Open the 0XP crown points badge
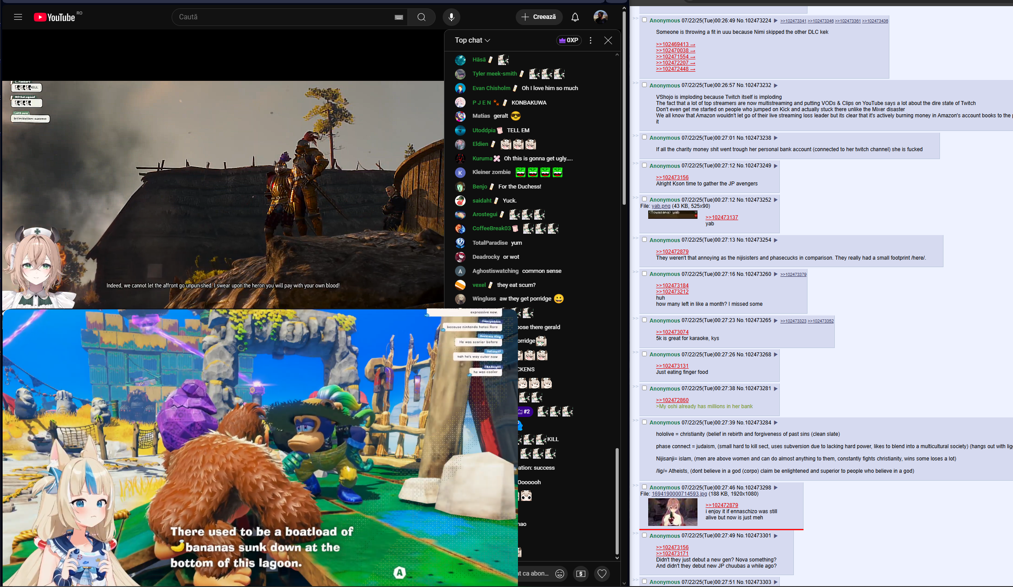This screenshot has height=587, width=1013. point(569,40)
